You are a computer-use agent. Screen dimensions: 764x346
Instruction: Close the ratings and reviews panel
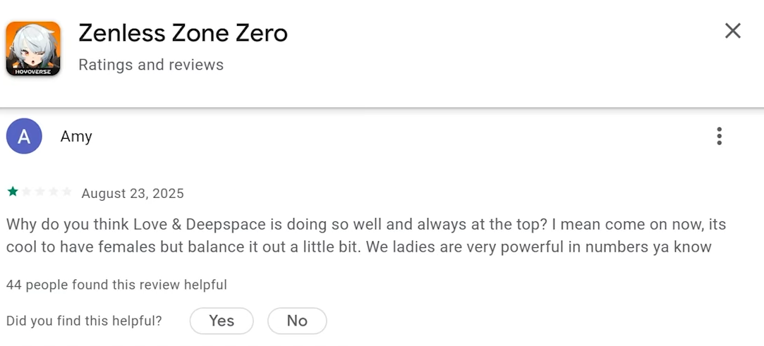coord(732,31)
